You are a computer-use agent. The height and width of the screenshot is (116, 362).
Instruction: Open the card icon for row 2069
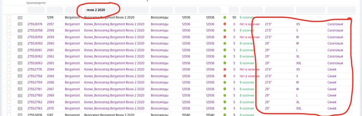[x=20, y=102]
